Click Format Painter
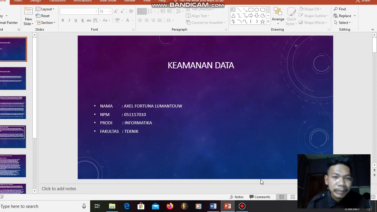 9,23
